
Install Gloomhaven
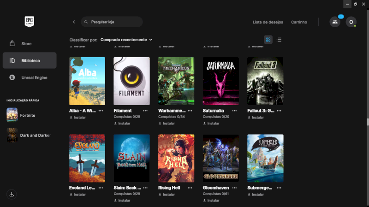(x=211, y=201)
